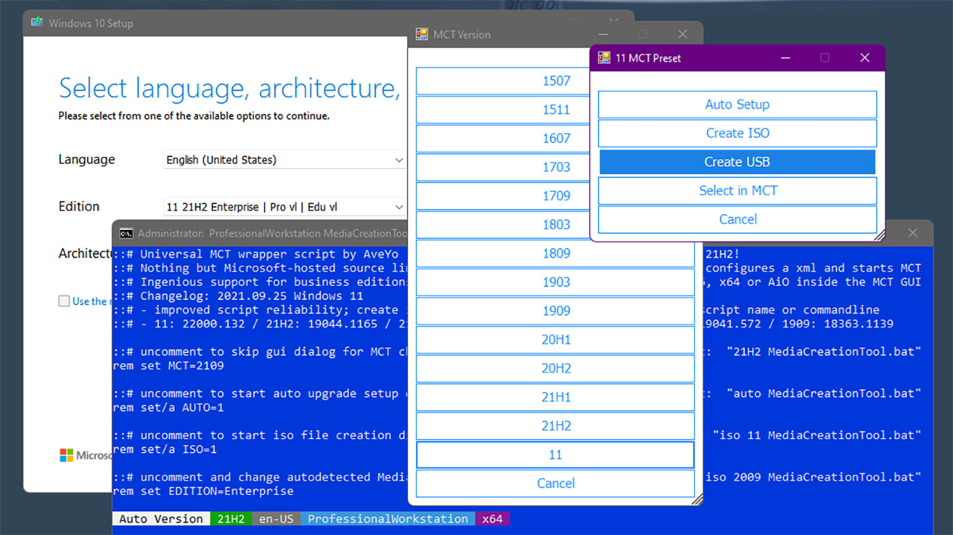953x535 pixels.
Task: Click the purple 'x64' status label
Action: tap(492, 519)
